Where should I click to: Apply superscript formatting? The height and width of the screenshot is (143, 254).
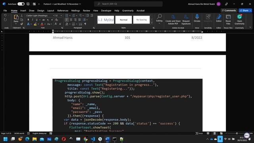pyautogui.click(x=52, y=20)
